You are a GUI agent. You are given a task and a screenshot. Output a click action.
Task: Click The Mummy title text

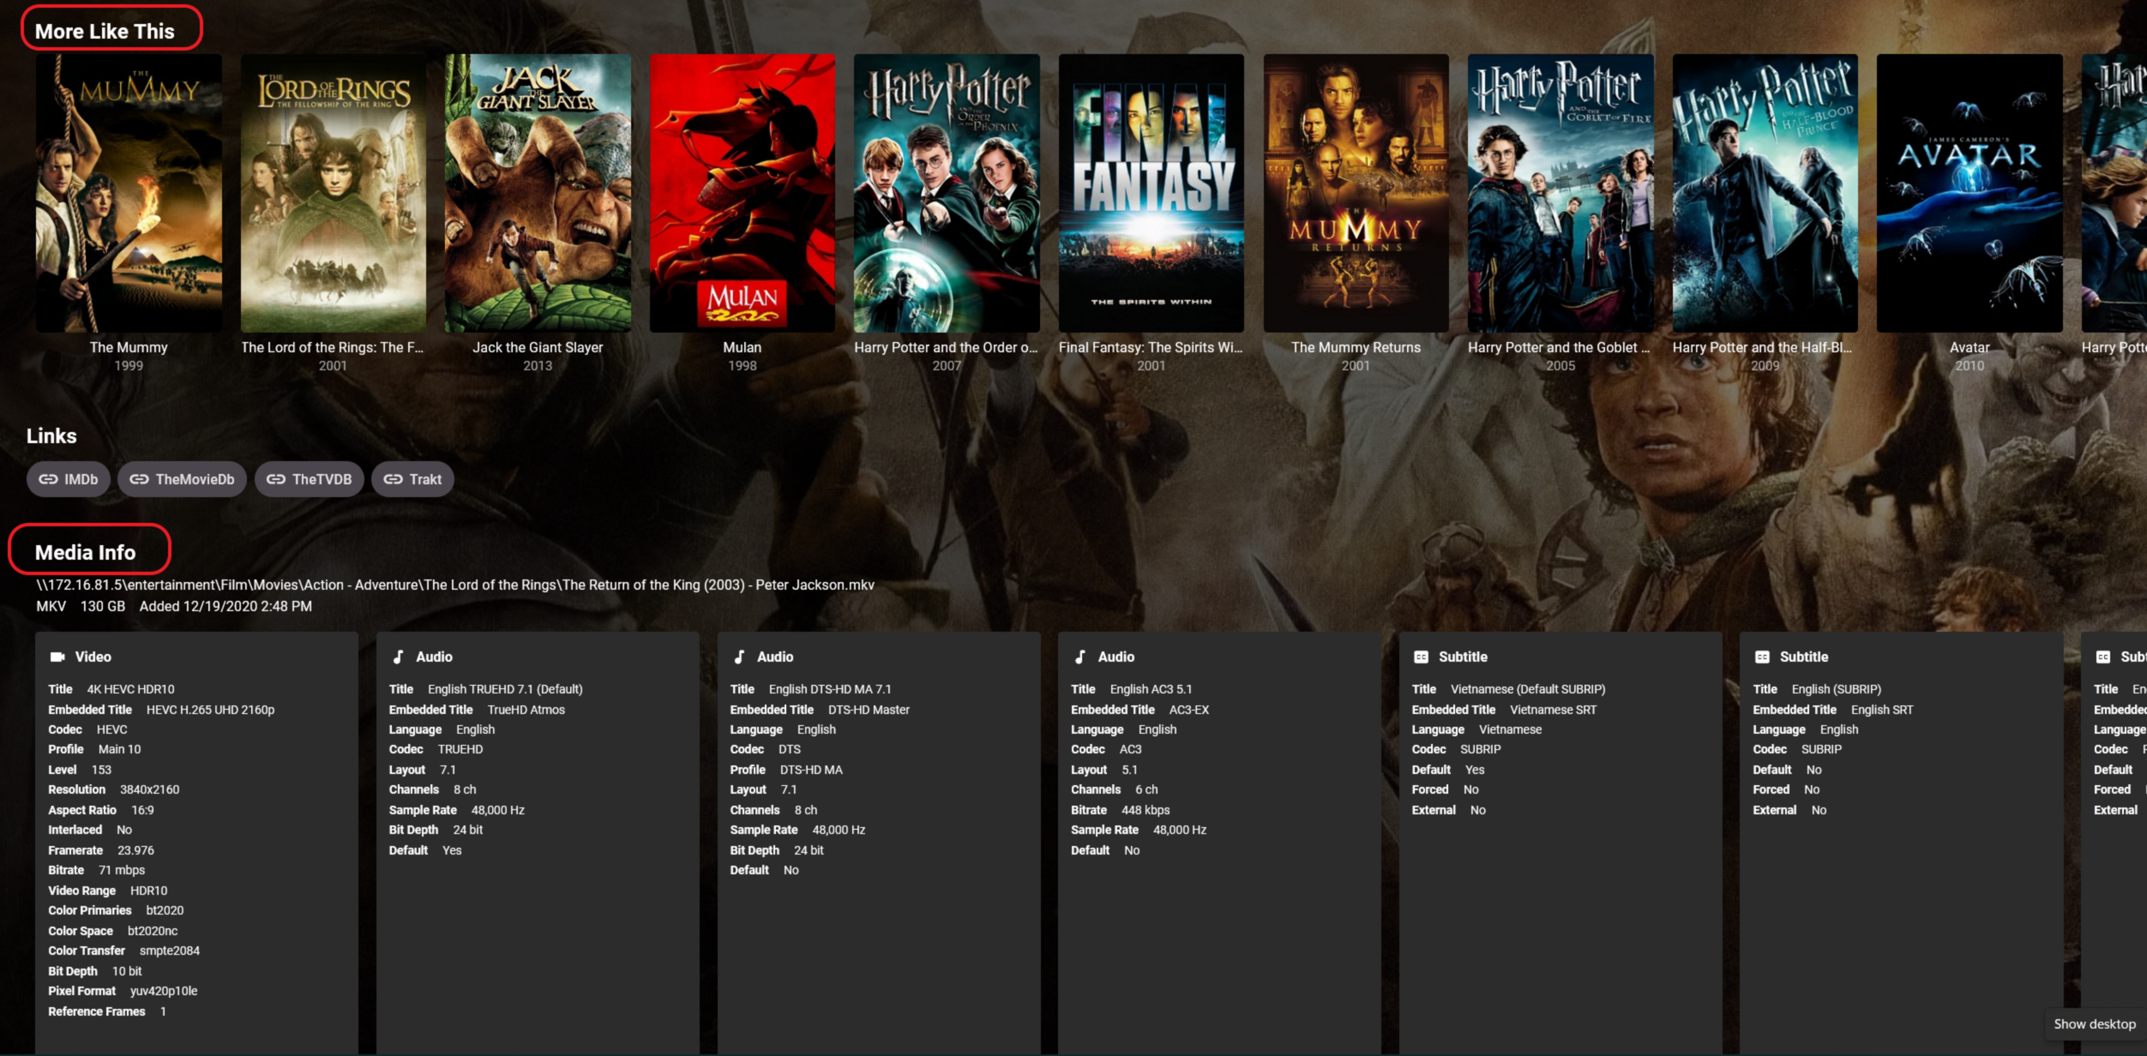coord(128,348)
